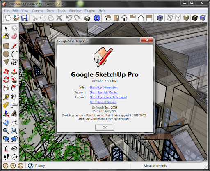The image size is (210, 171).
Task: Switch to Front house view
Action: (x=124, y=18)
